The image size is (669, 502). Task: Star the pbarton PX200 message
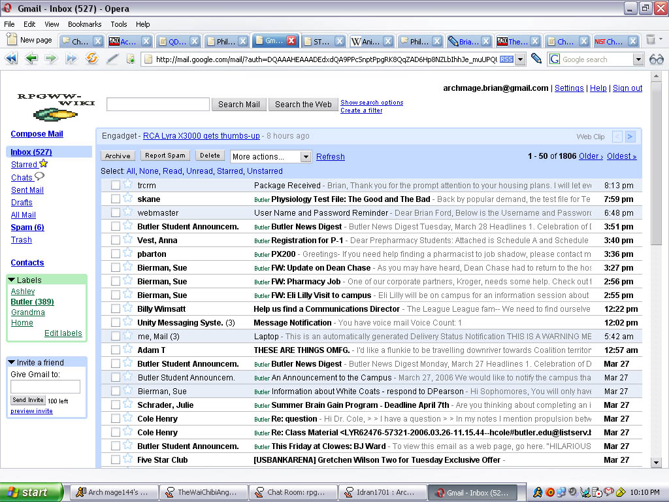127,253
